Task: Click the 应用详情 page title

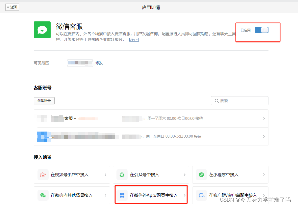Action: 151,7
